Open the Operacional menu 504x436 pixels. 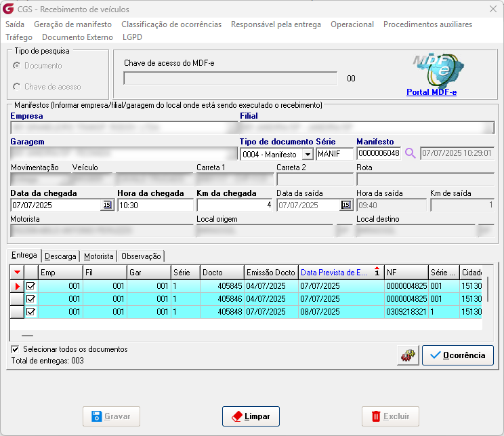352,24
